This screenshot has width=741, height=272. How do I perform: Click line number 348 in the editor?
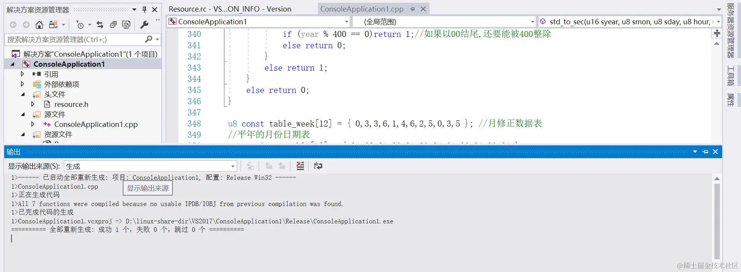(x=194, y=123)
